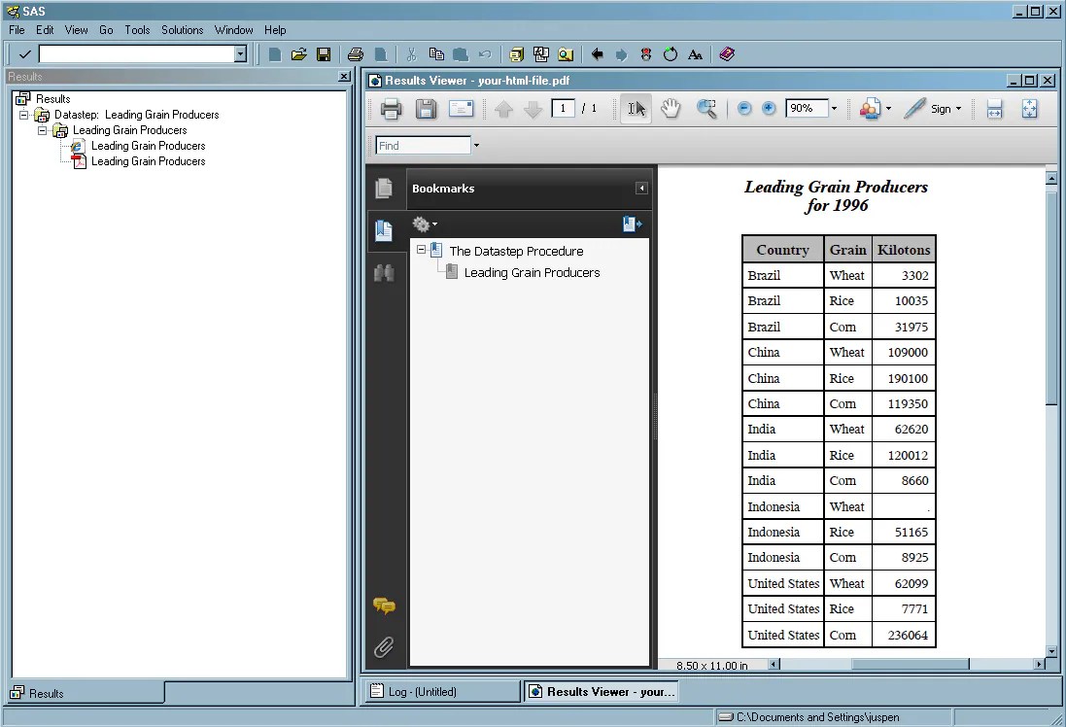Open the Attachments panel via paperclip icon

[383, 647]
